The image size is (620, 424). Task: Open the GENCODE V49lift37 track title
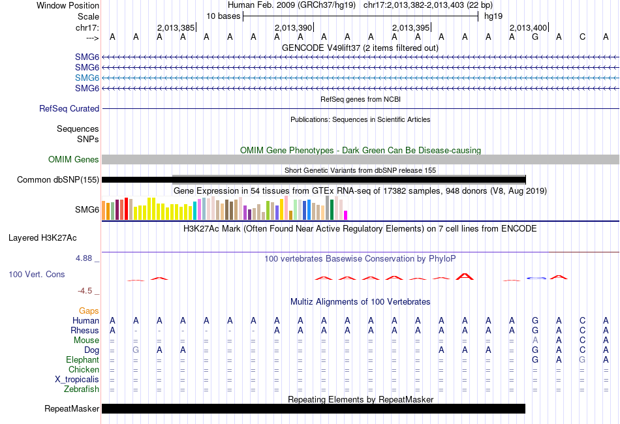point(360,48)
